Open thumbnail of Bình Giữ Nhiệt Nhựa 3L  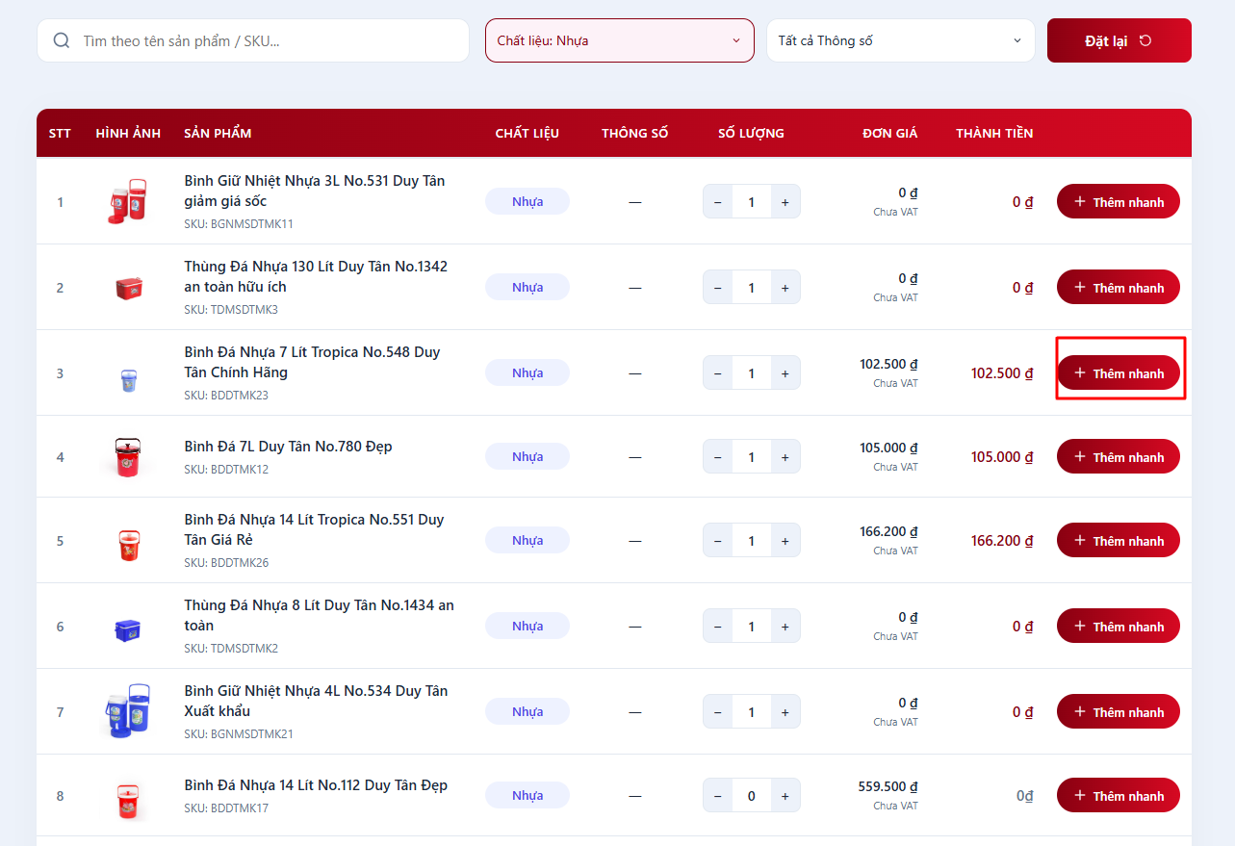click(127, 202)
